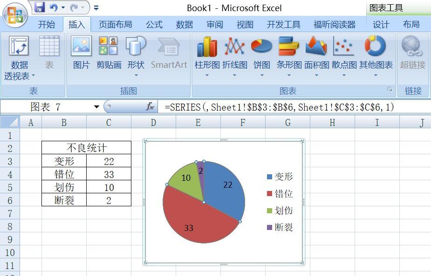Click the SmartArt icon
The width and height of the screenshot is (431, 276).
169,46
